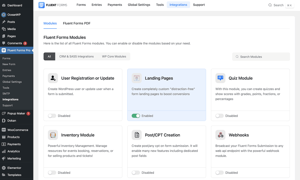Click the Popup Maker notification badge
Viewport: 300px width, 180px height.
coord(28,113)
